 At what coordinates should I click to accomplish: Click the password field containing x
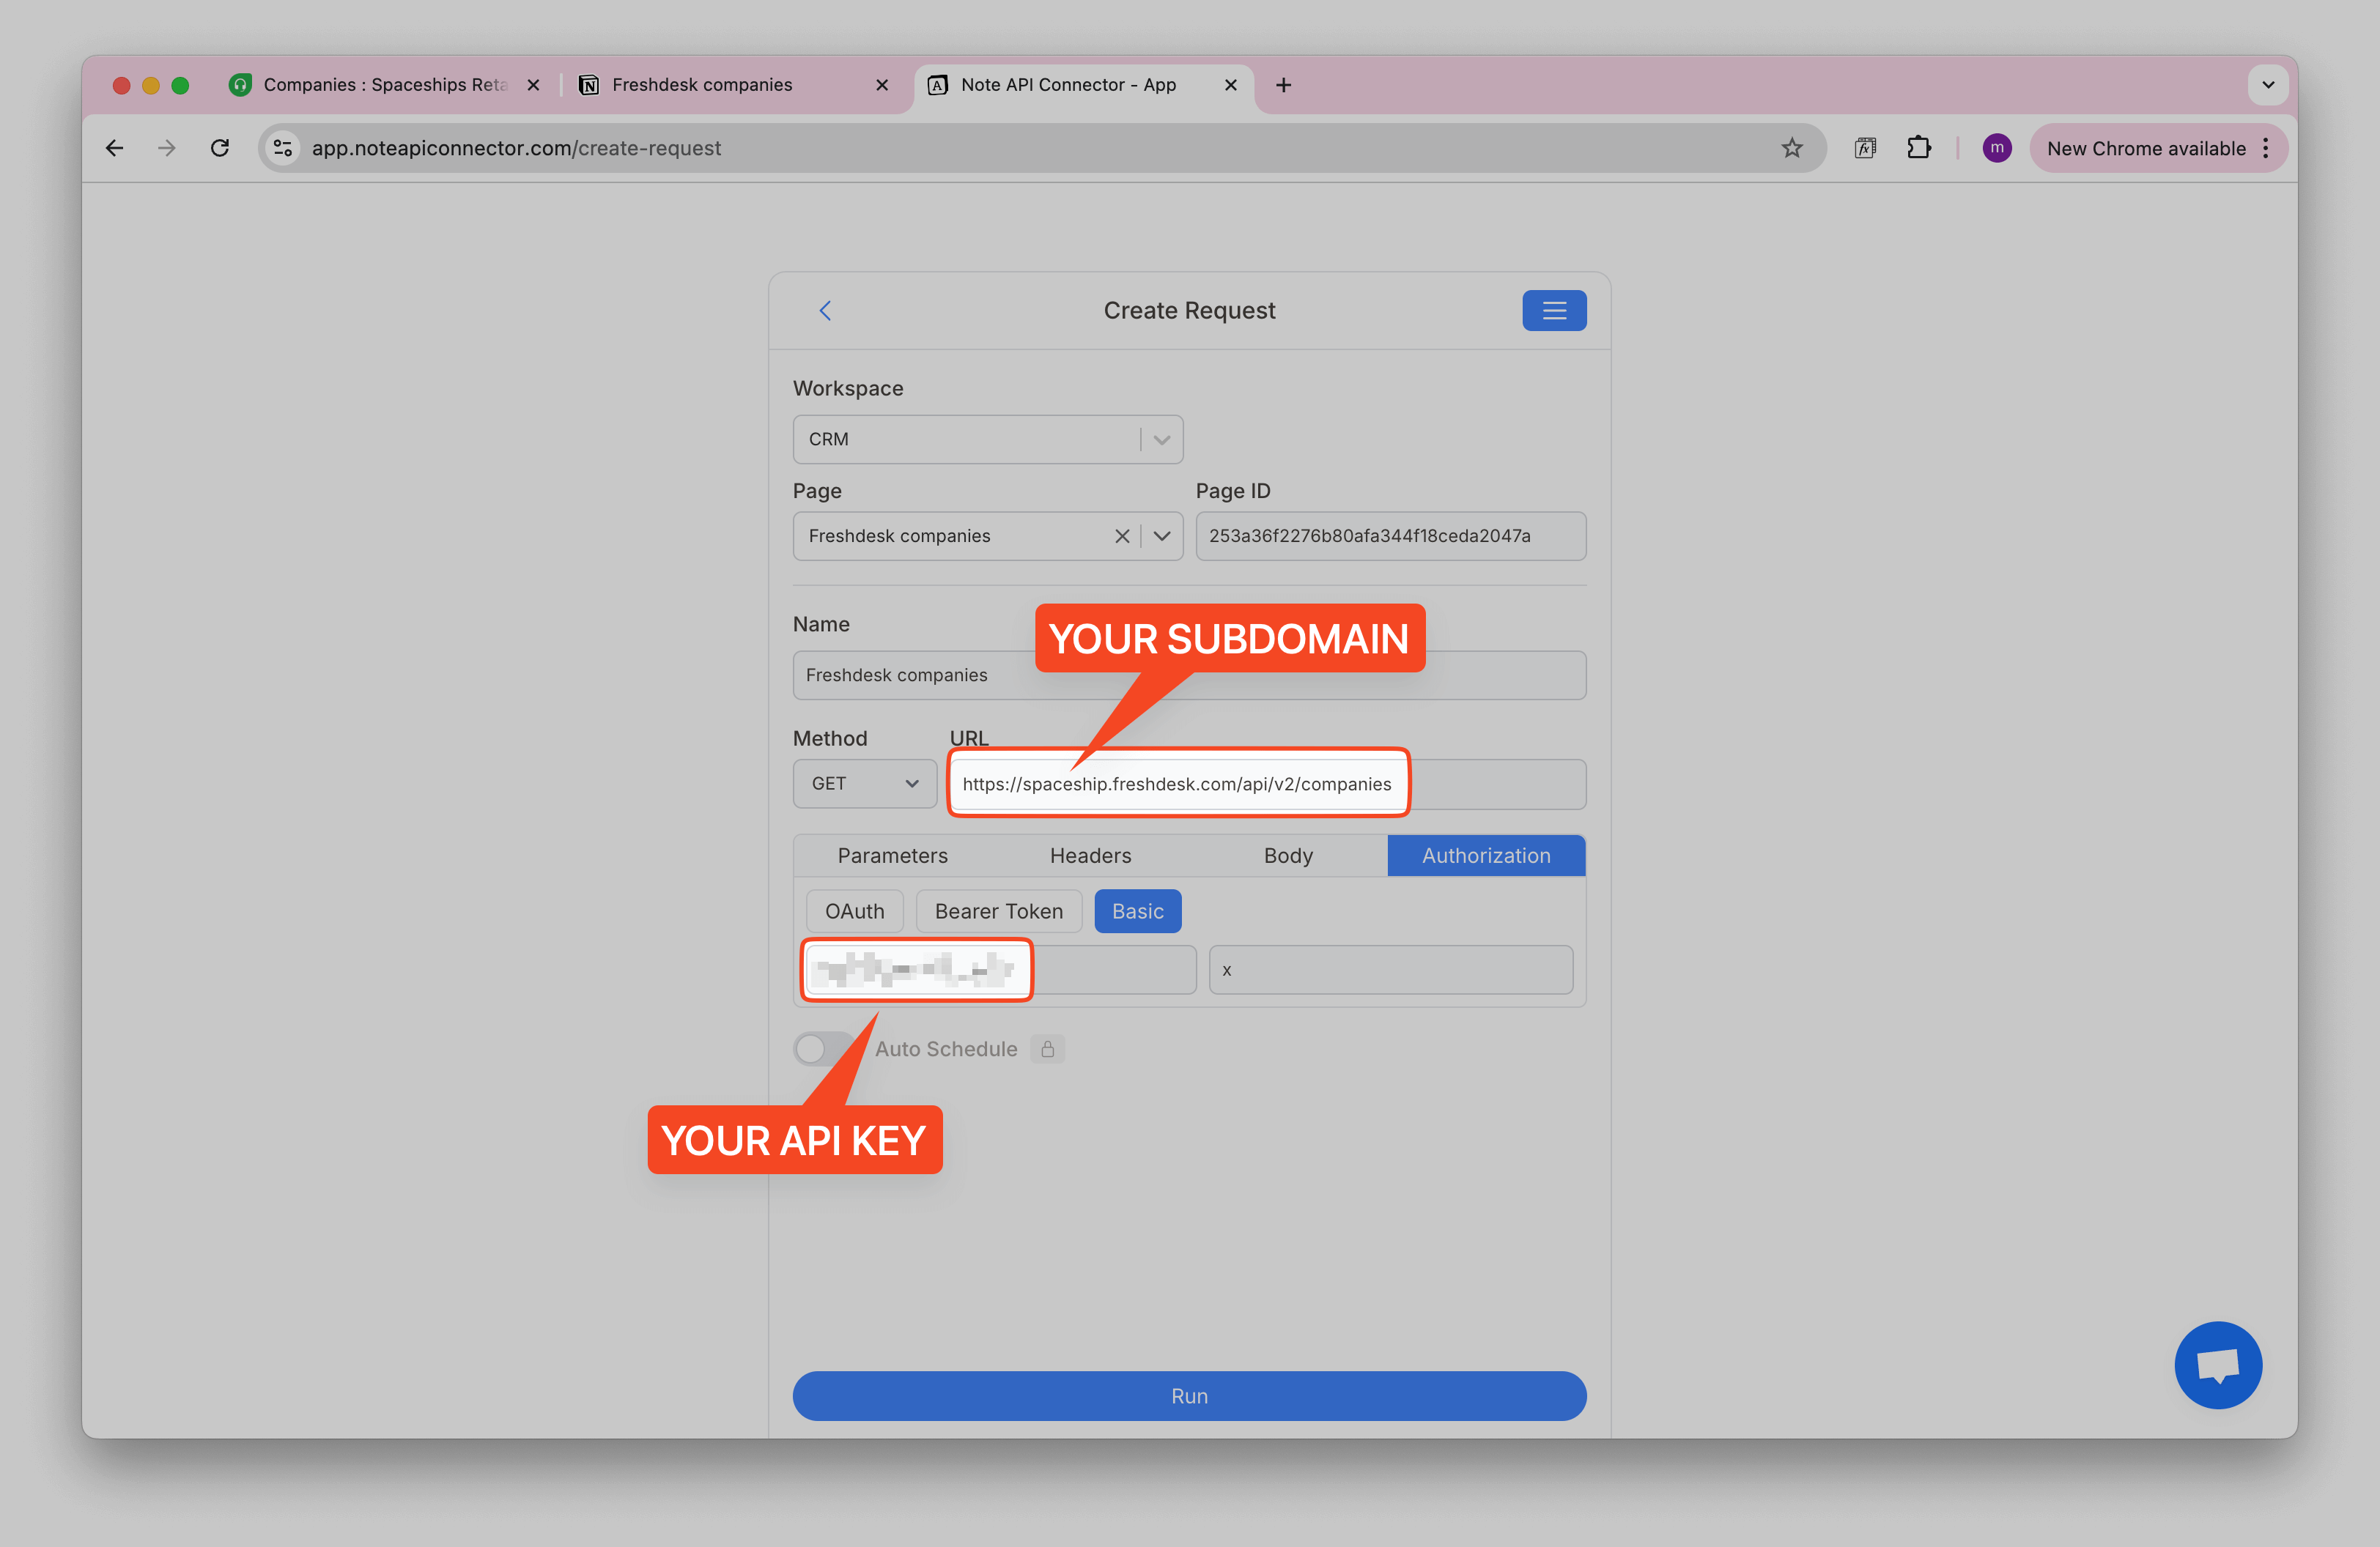(1390, 971)
